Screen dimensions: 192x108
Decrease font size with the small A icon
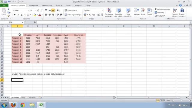click(x=41, y=10)
